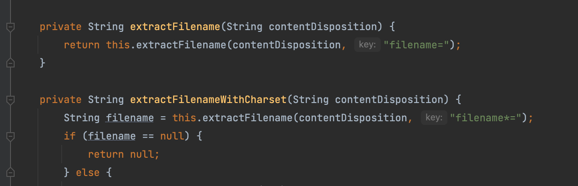Click private keyword of extractFilenameWithCharset

tap(61, 99)
